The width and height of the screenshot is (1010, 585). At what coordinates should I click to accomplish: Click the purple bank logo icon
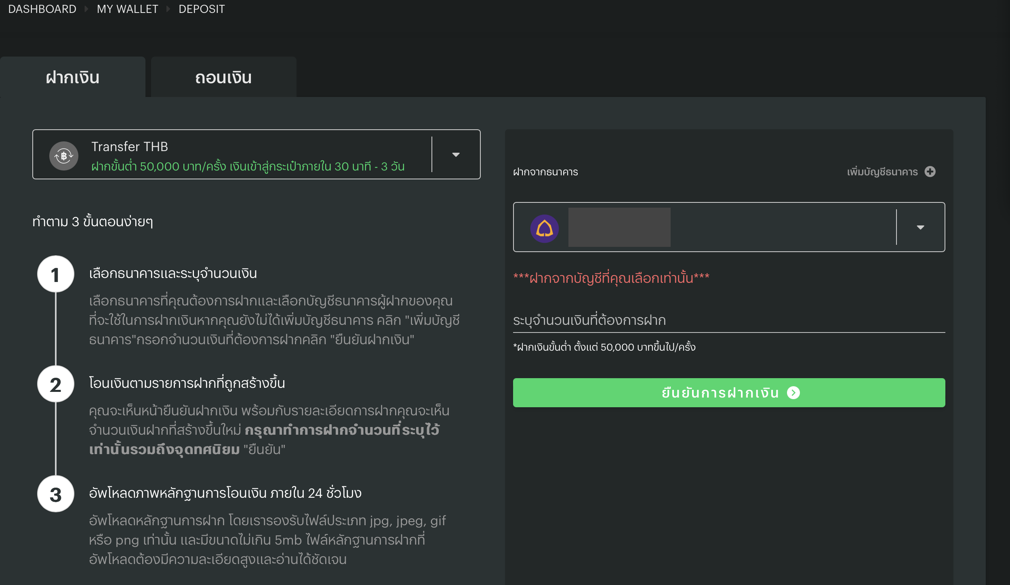[544, 228]
